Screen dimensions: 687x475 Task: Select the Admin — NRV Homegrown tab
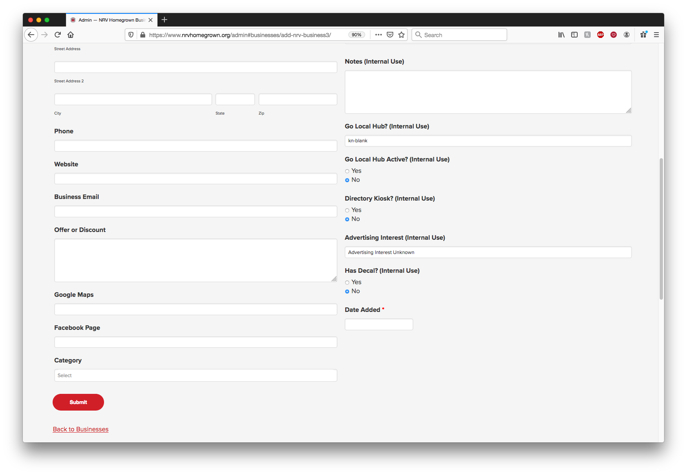click(111, 20)
